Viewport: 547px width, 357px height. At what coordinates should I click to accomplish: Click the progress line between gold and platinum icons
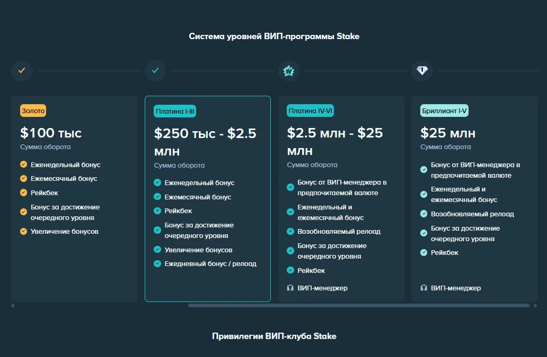pos(88,71)
